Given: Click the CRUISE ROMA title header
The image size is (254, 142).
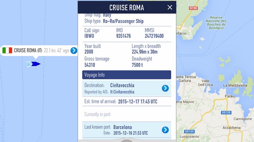Looking at the screenshot, I should coord(127,7).
